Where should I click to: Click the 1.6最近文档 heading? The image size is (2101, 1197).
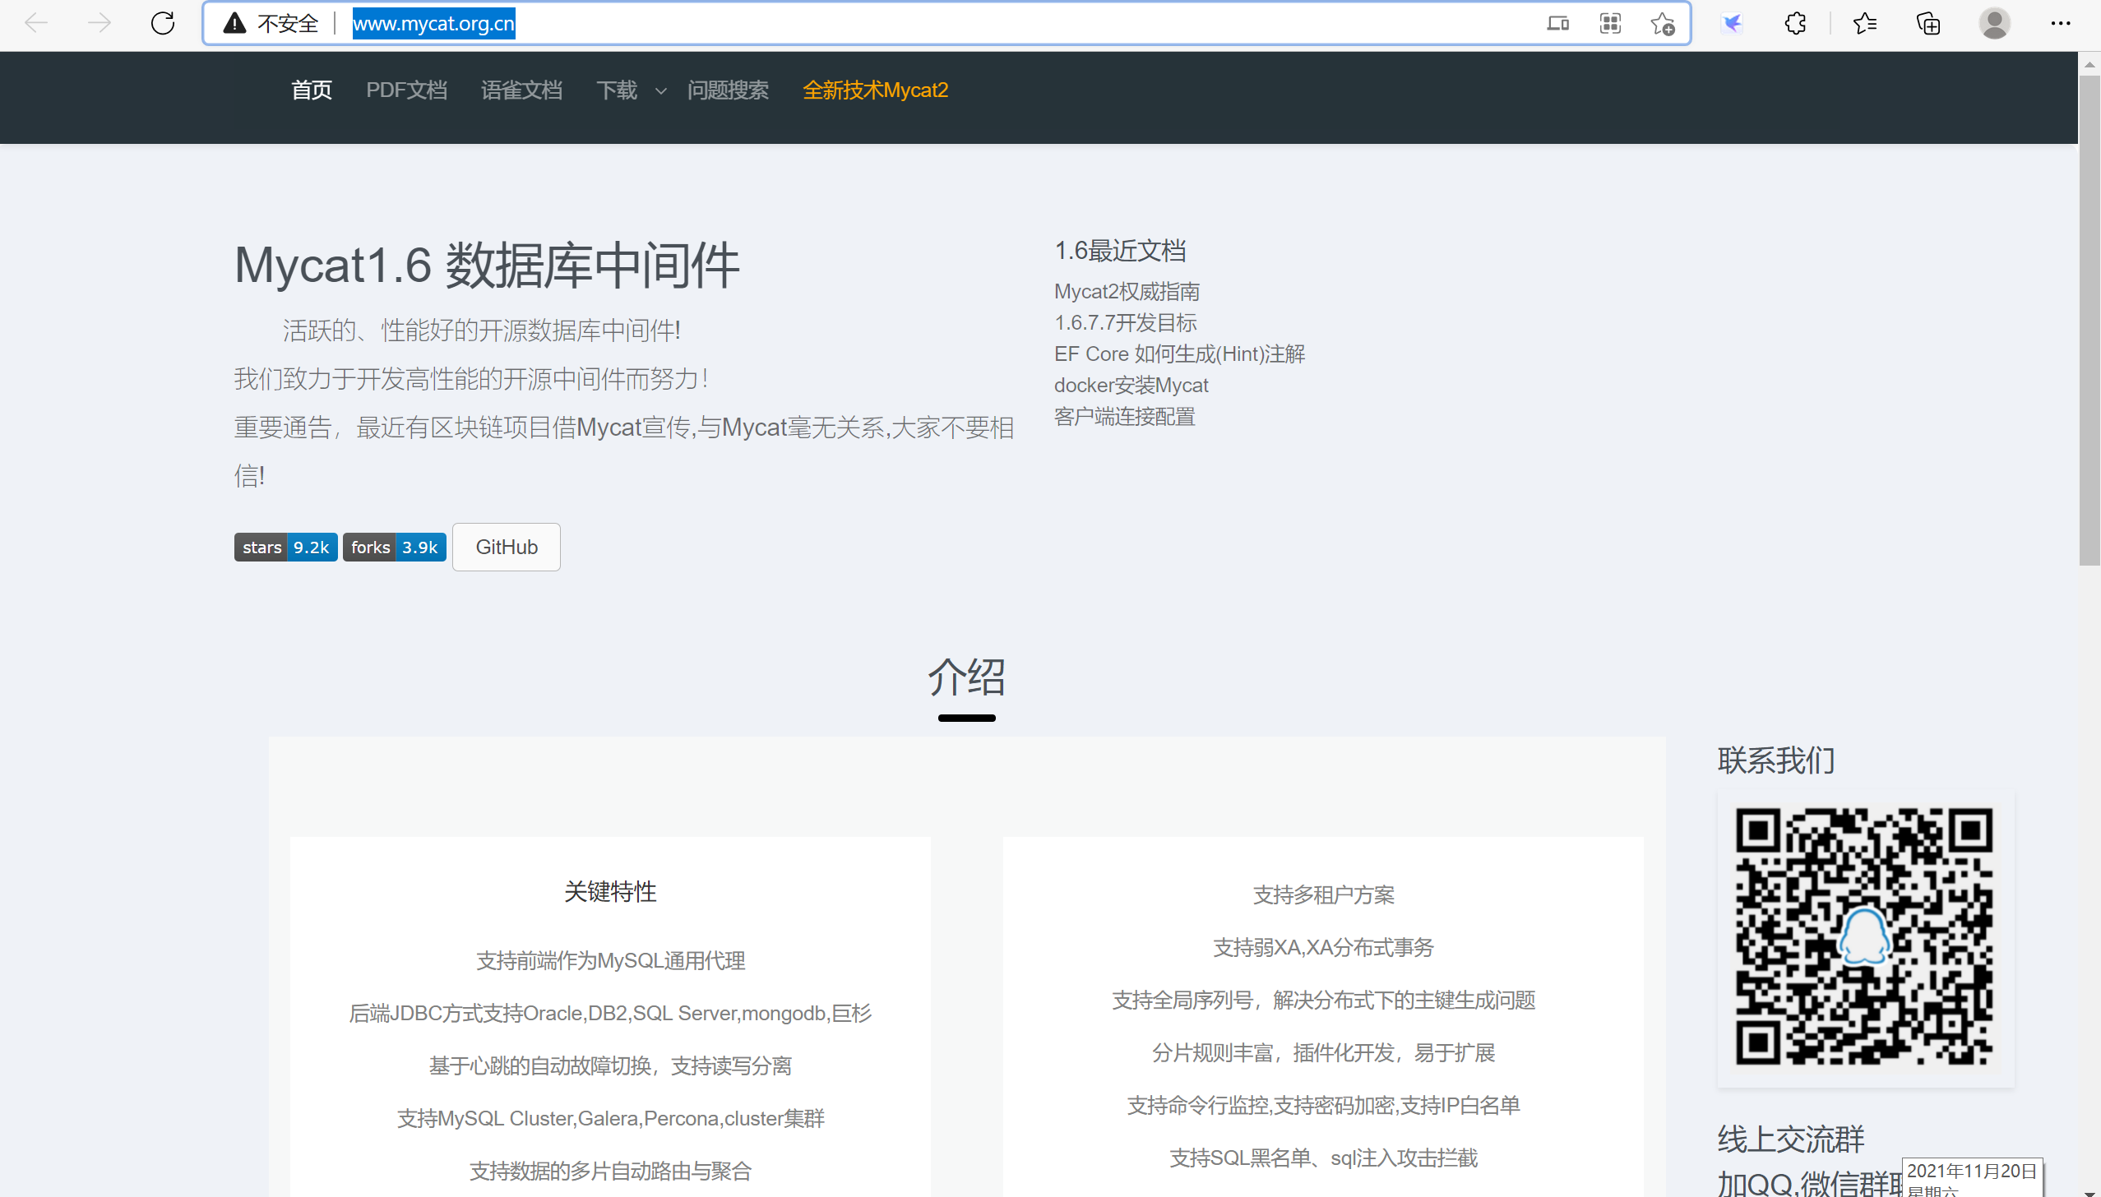(1120, 250)
